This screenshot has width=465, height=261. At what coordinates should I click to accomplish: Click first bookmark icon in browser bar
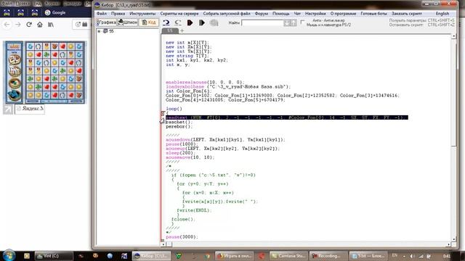tap(7, 13)
